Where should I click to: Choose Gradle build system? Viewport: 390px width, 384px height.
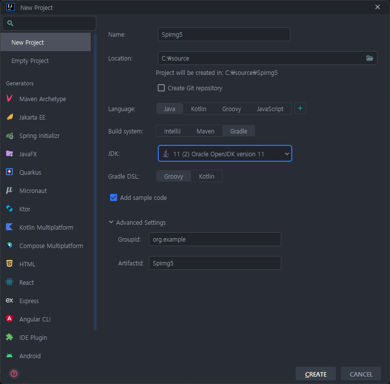tap(239, 131)
